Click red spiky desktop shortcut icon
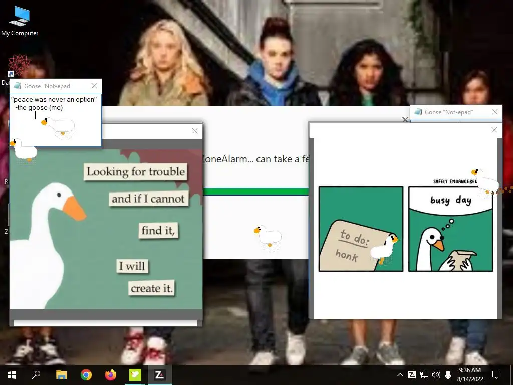This screenshot has width=513, height=385. pos(20,65)
